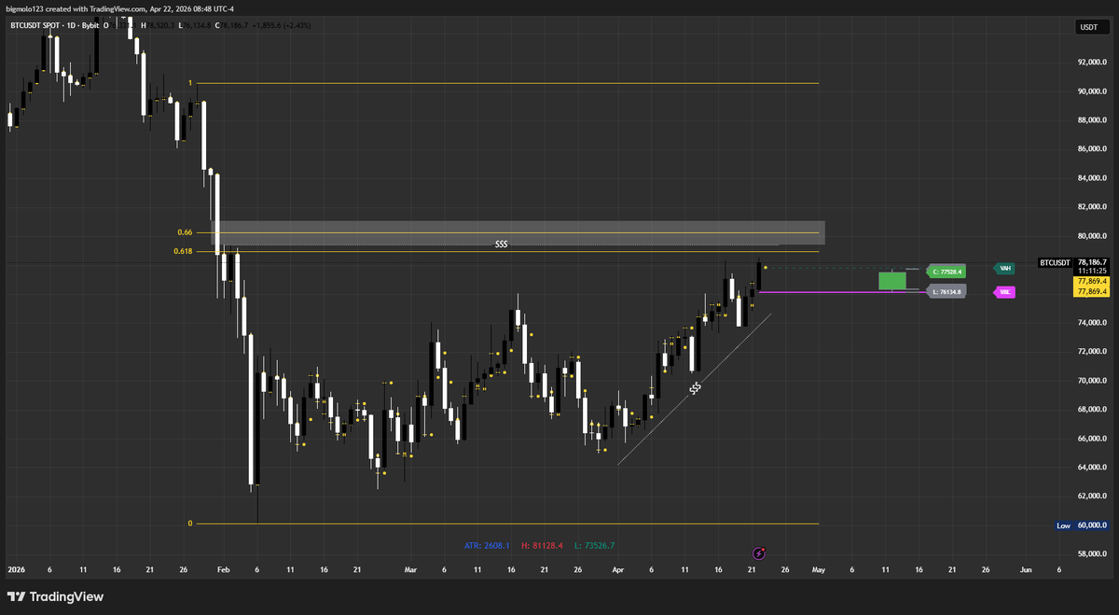Select the green projected candle box

892,281
